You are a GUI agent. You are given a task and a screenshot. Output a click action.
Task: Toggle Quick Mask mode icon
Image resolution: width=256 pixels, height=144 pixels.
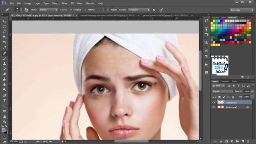[x=4, y=137]
